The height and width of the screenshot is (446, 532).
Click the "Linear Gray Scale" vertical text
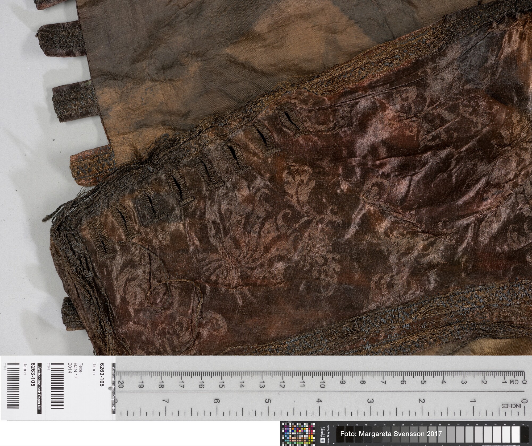(329, 435)
